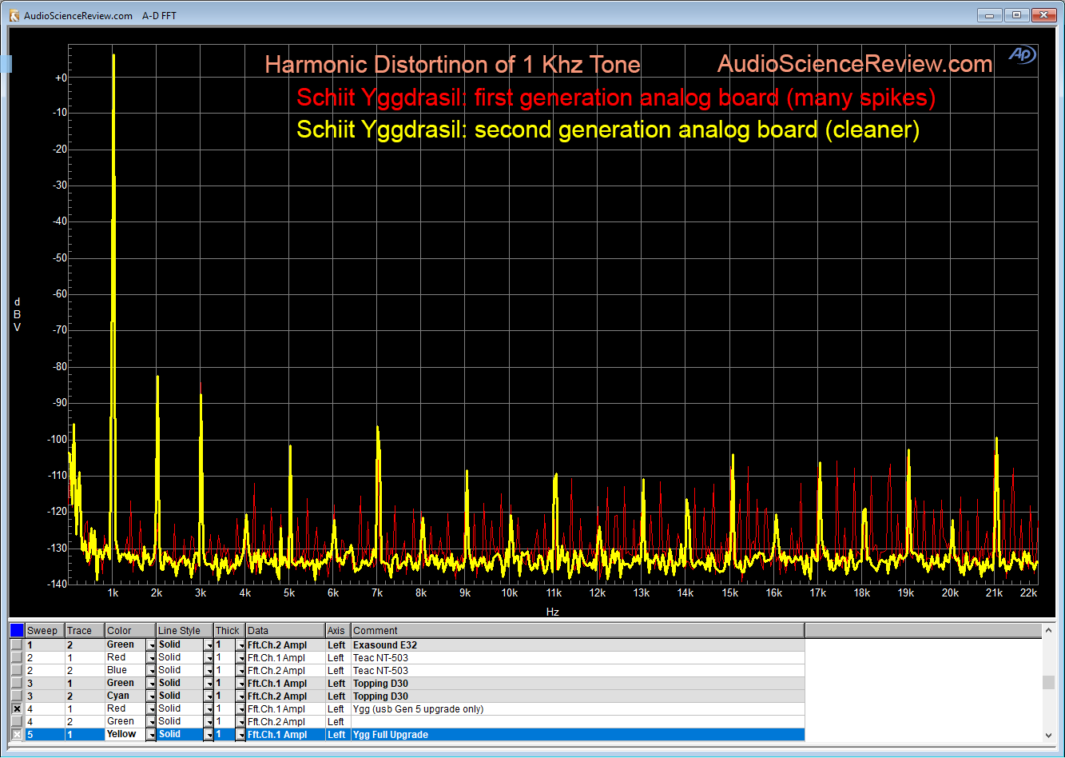The height and width of the screenshot is (758, 1065).
Task: Open line style dropdown for Topping D30 Cyan row
Action: pos(209,696)
